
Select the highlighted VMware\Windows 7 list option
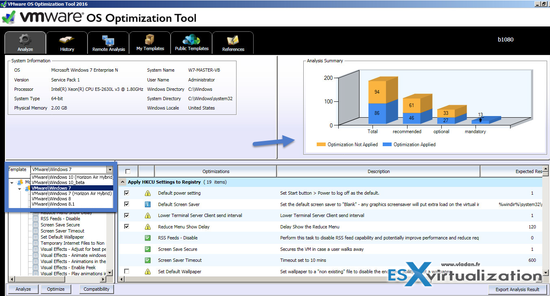[x=72, y=188]
